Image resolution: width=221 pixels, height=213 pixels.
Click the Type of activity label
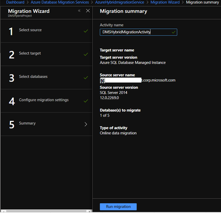(x=113, y=128)
